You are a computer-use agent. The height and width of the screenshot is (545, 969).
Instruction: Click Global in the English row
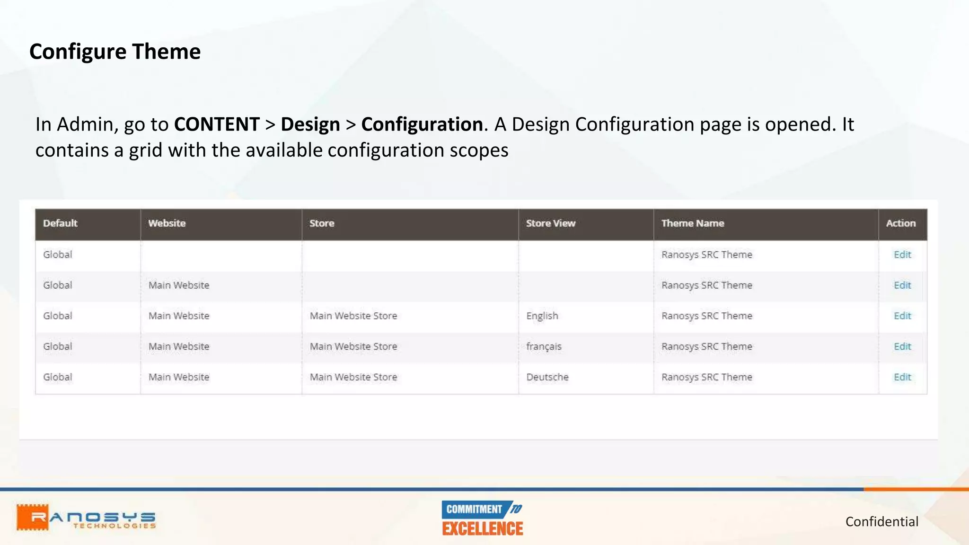pyautogui.click(x=58, y=316)
